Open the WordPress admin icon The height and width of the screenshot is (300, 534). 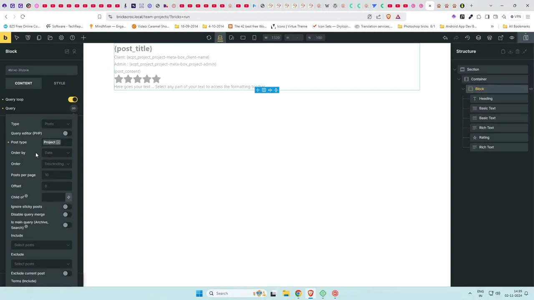click(x=489, y=37)
